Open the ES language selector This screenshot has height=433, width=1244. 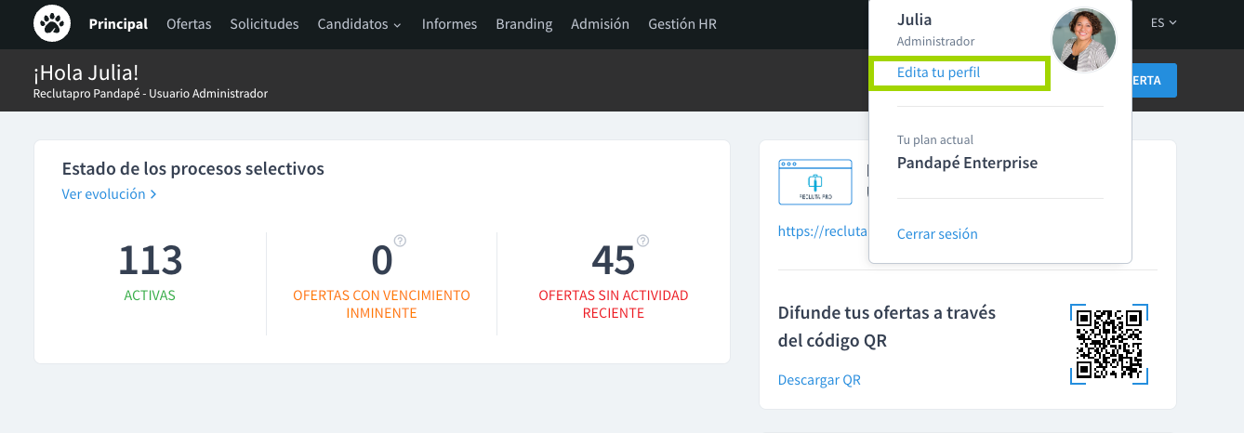(1163, 23)
